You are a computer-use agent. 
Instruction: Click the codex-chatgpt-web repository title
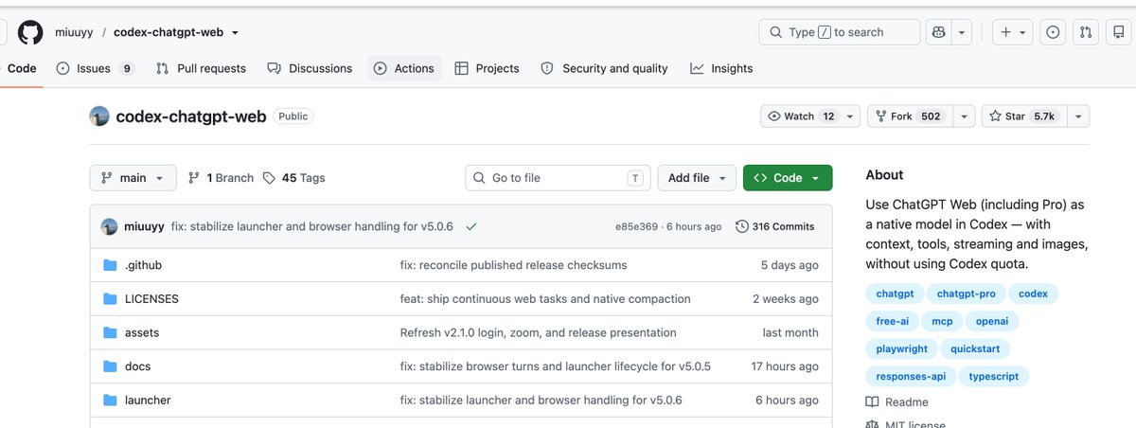pos(191,116)
